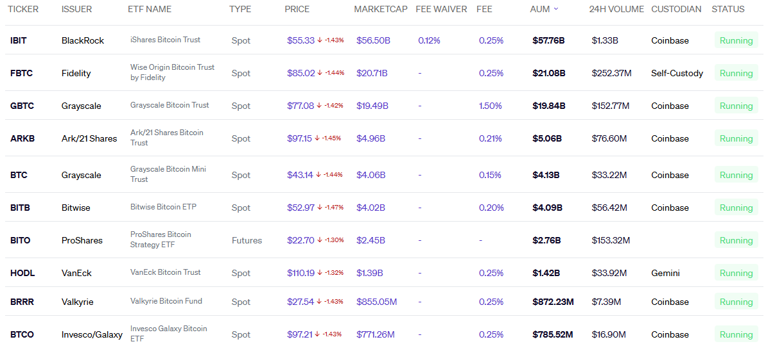This screenshot has height=344, width=784.
Task: Click the red down arrow beside $55.33
Action: (x=319, y=40)
